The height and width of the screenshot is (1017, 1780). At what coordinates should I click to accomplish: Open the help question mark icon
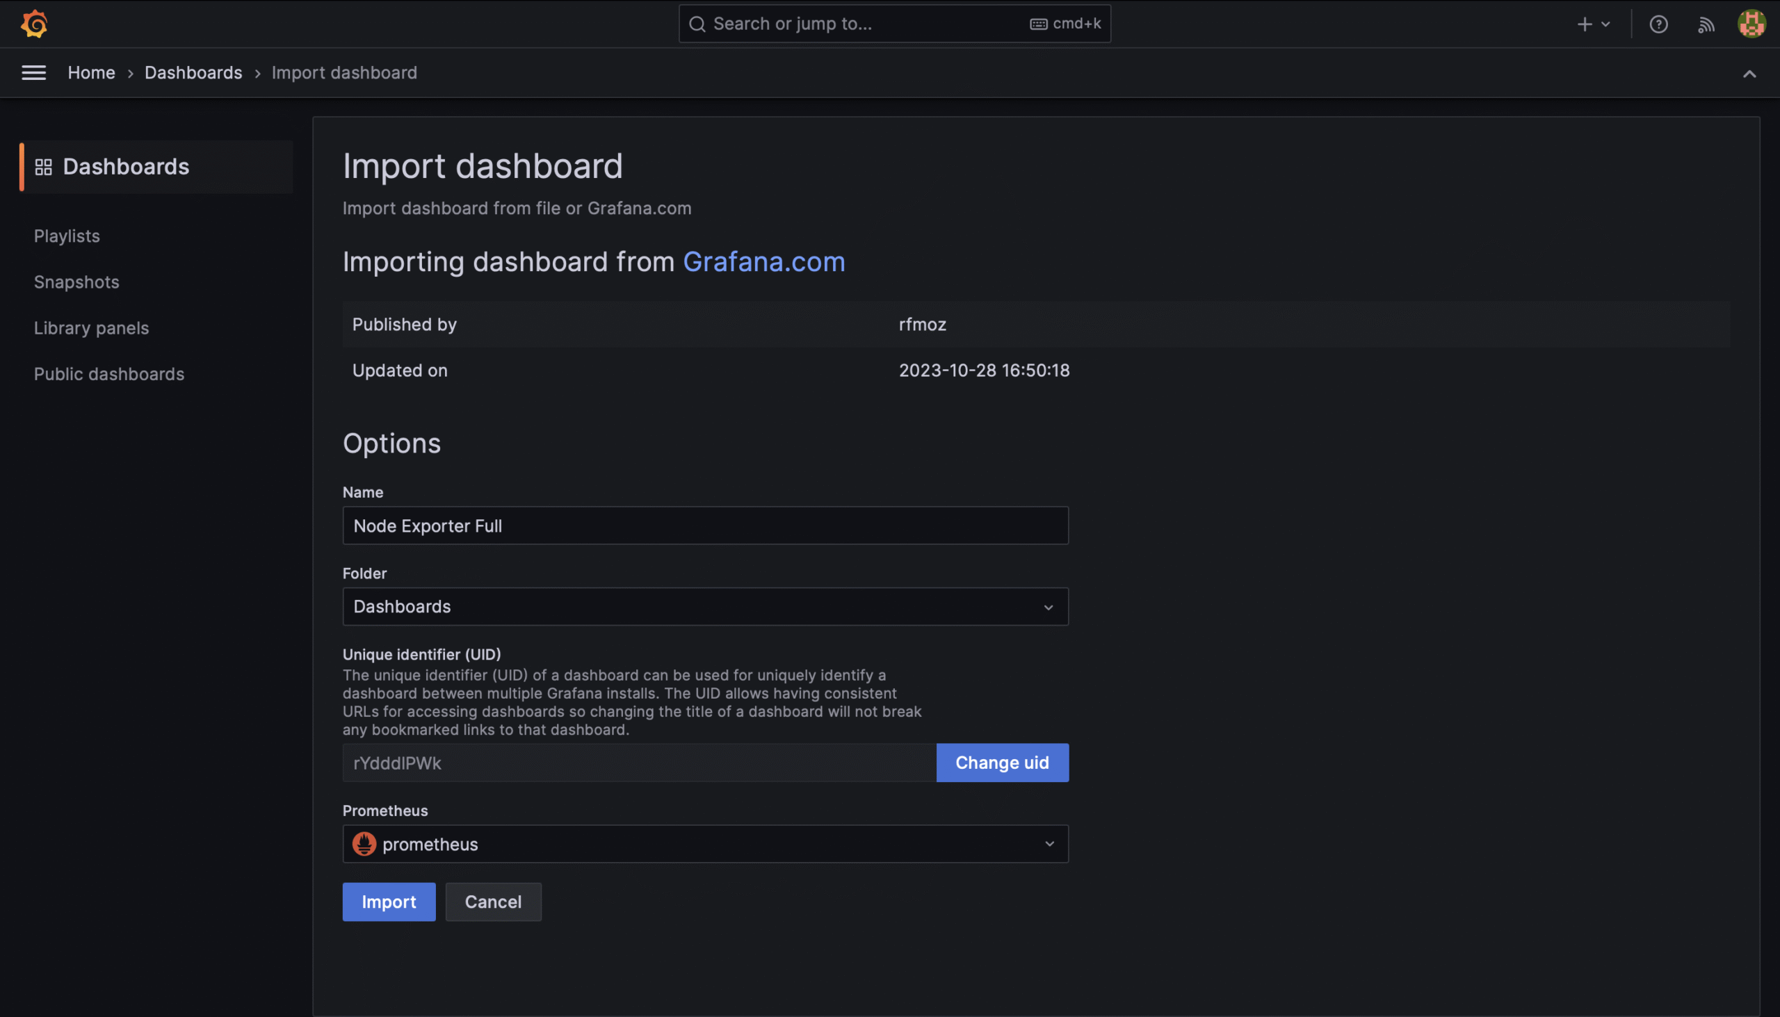point(1658,24)
